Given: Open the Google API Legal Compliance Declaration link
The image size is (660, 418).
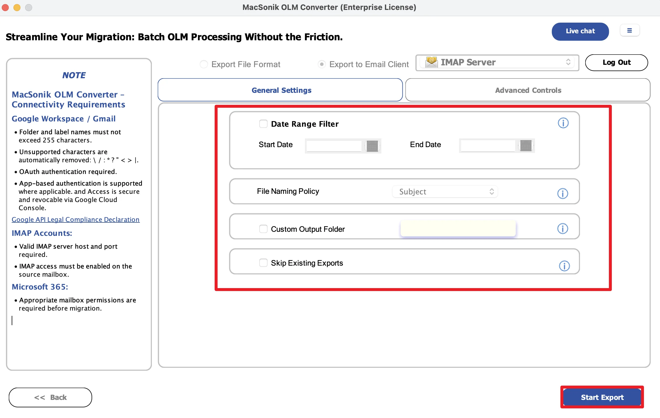Looking at the screenshot, I should (x=76, y=220).
